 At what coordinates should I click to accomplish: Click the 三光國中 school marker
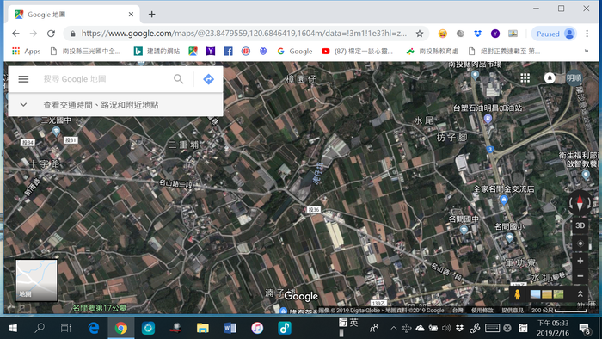(56, 132)
